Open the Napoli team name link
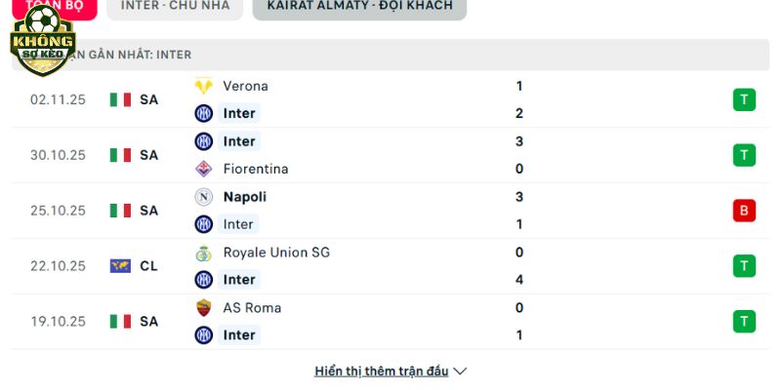Viewport: 781px width, 390px height. point(244,197)
